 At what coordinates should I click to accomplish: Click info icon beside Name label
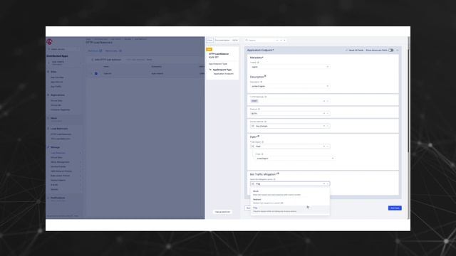[258, 63]
